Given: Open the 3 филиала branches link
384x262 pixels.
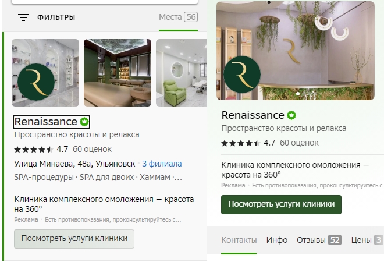Looking at the screenshot, I should click(162, 164).
